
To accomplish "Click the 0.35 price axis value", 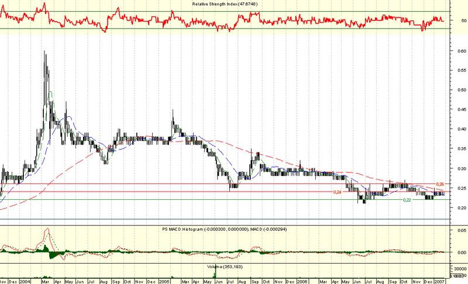I will pos(462,148).
